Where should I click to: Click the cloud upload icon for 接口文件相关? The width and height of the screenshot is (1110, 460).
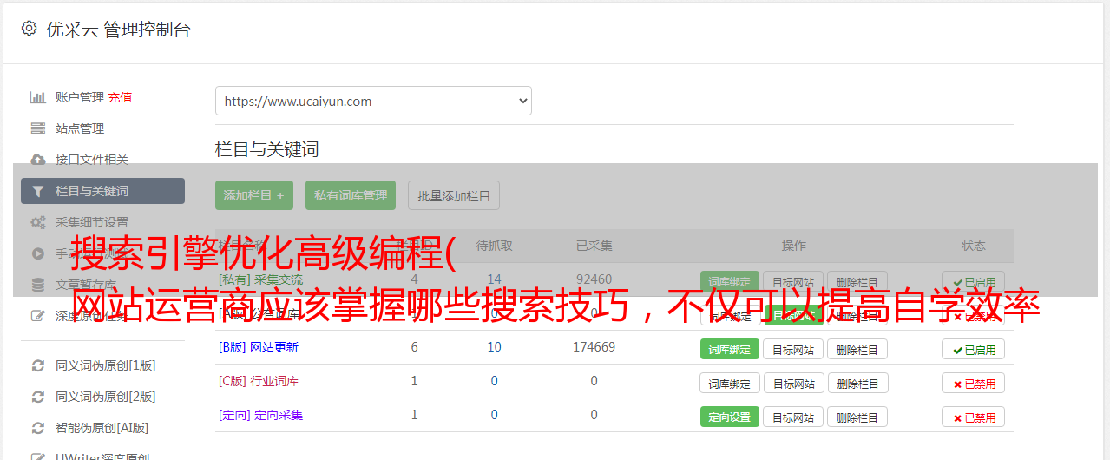[37, 160]
